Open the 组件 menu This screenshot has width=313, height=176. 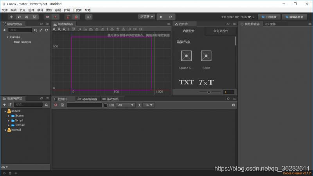click(x=31, y=10)
